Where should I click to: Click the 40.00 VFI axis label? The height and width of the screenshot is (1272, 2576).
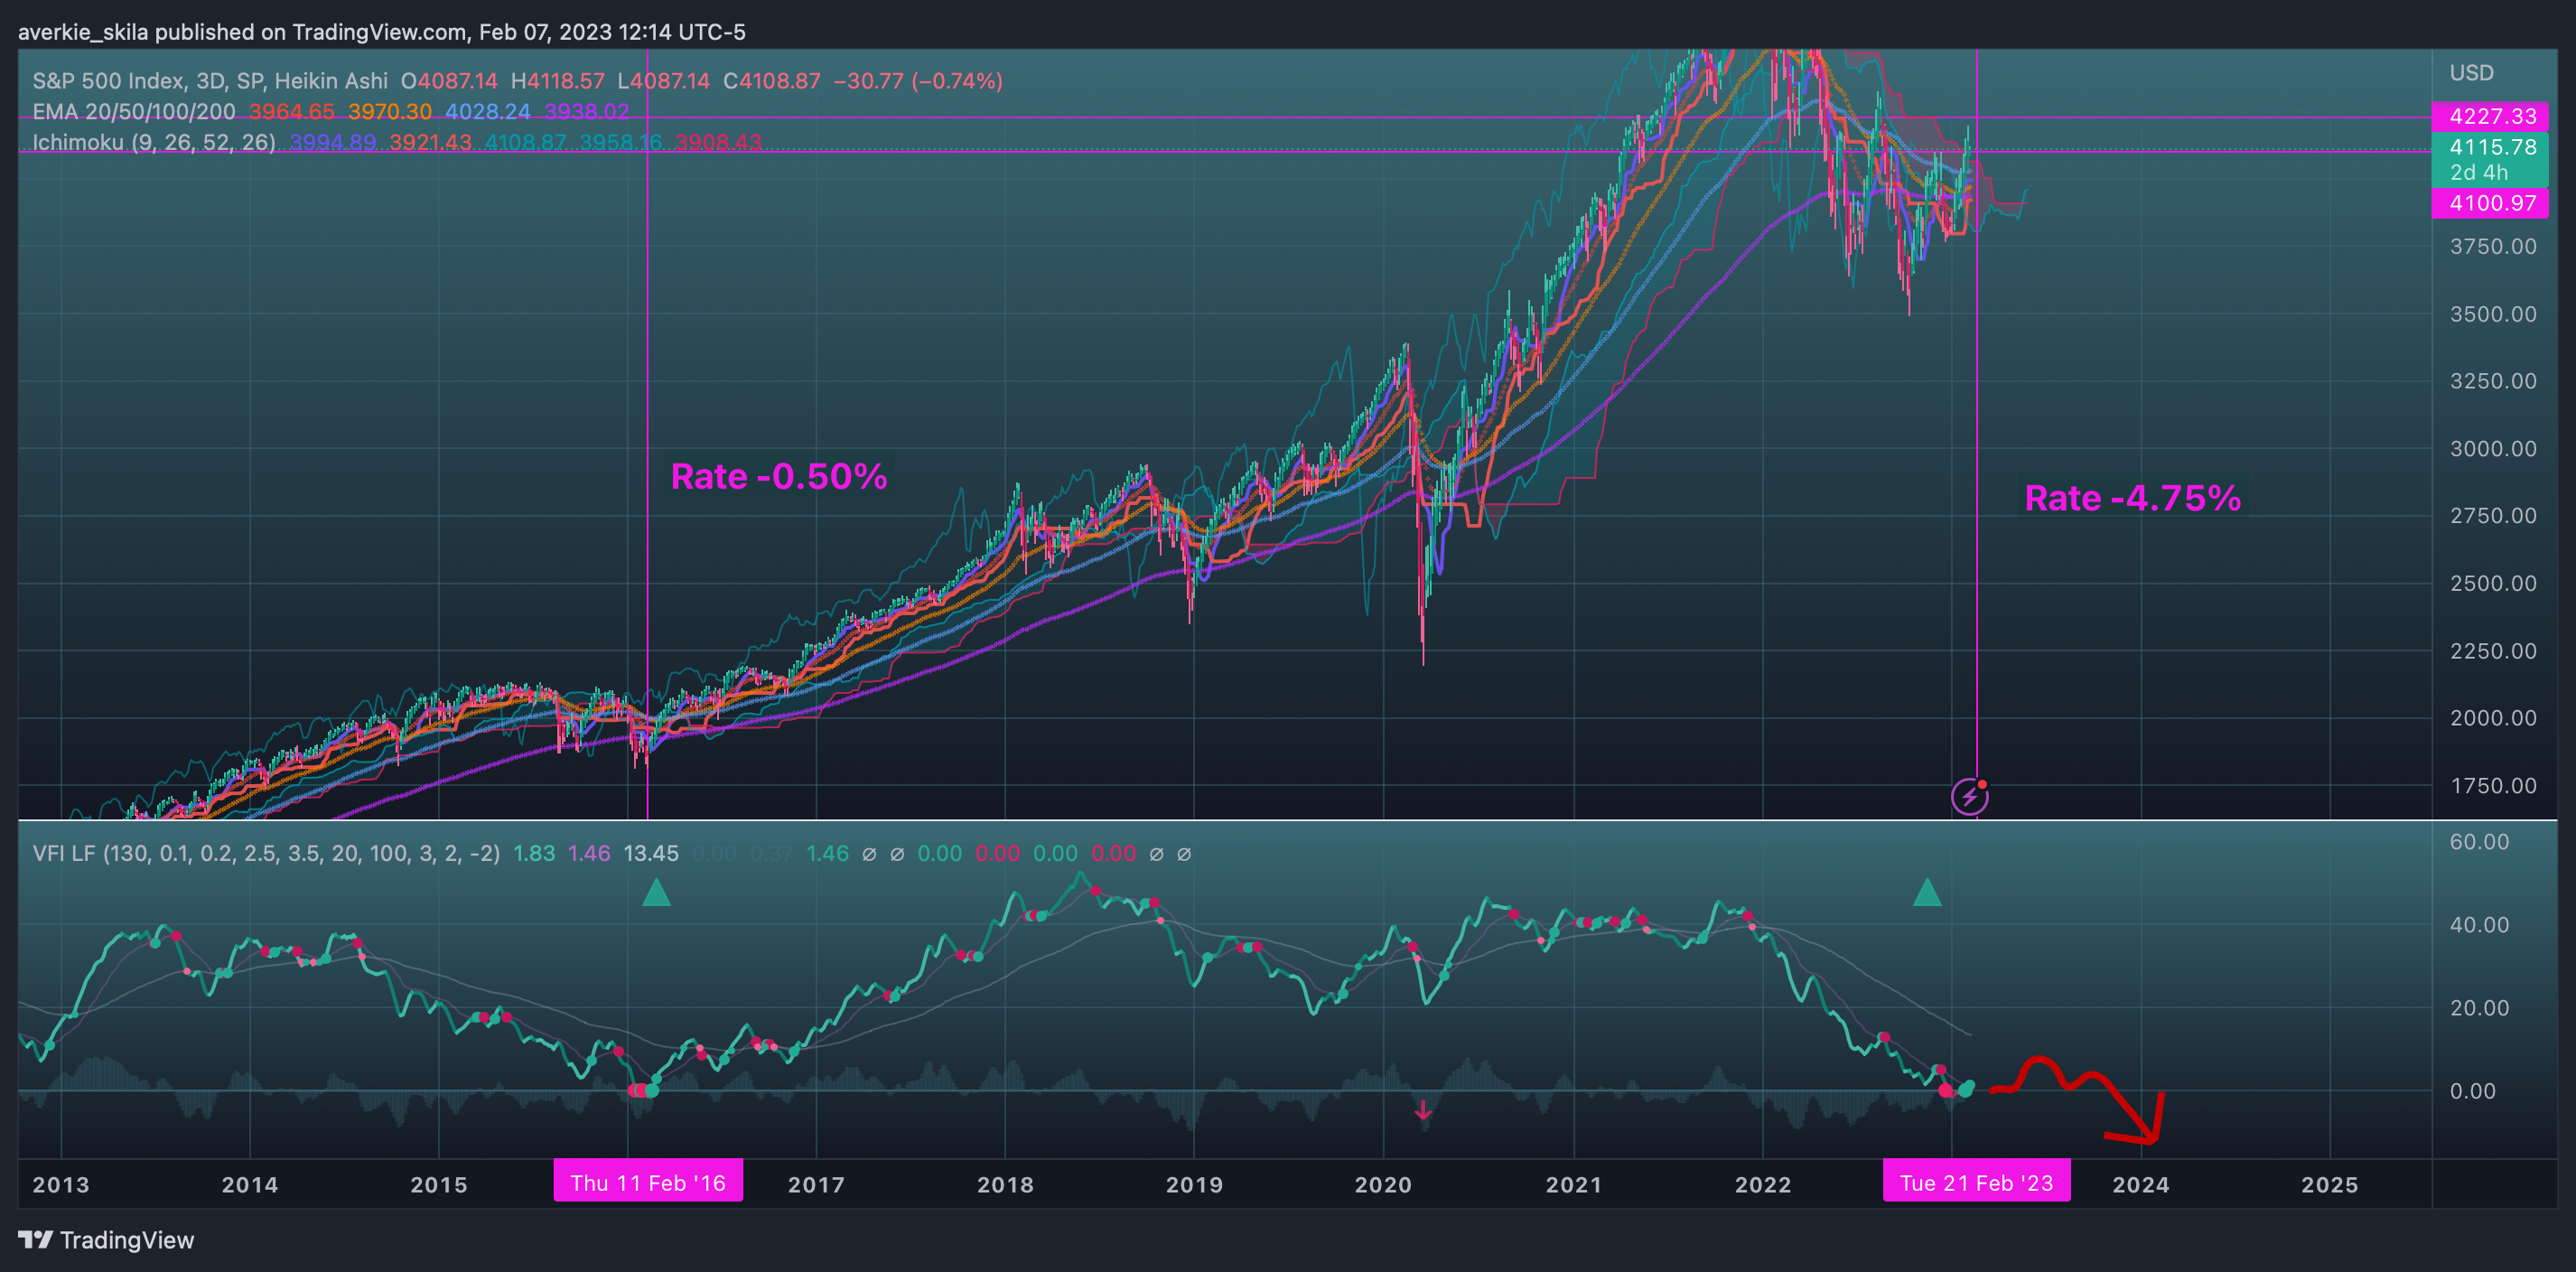(x=2479, y=925)
